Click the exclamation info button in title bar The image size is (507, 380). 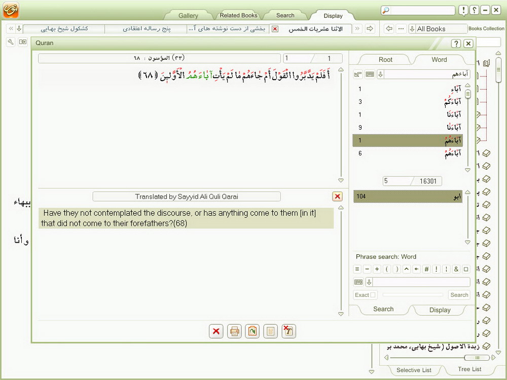coord(463,10)
